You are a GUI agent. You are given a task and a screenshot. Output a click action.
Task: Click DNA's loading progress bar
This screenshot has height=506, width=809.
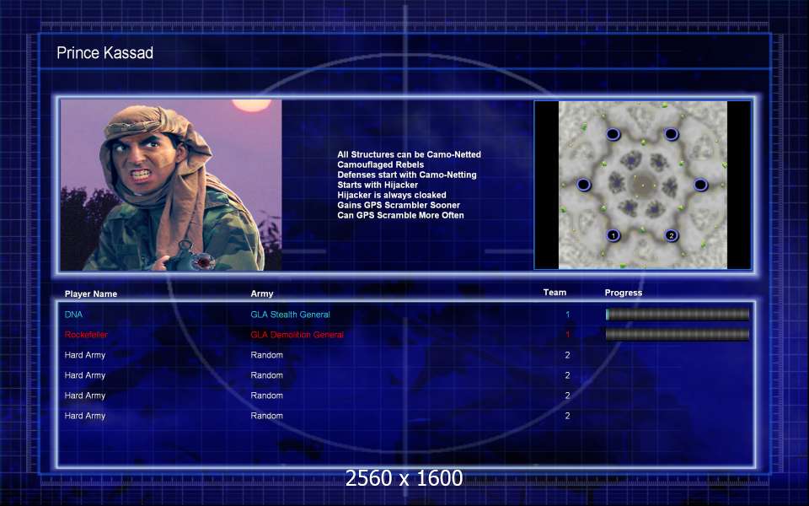tap(678, 315)
